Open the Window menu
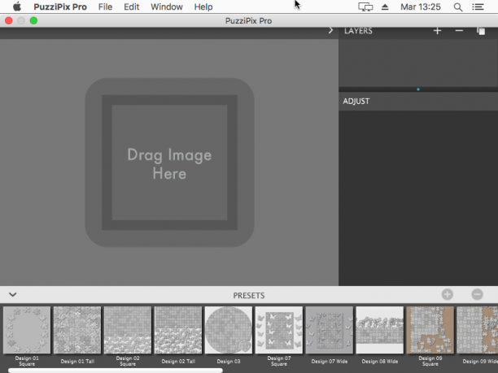This screenshot has width=498, height=373. pyautogui.click(x=167, y=7)
